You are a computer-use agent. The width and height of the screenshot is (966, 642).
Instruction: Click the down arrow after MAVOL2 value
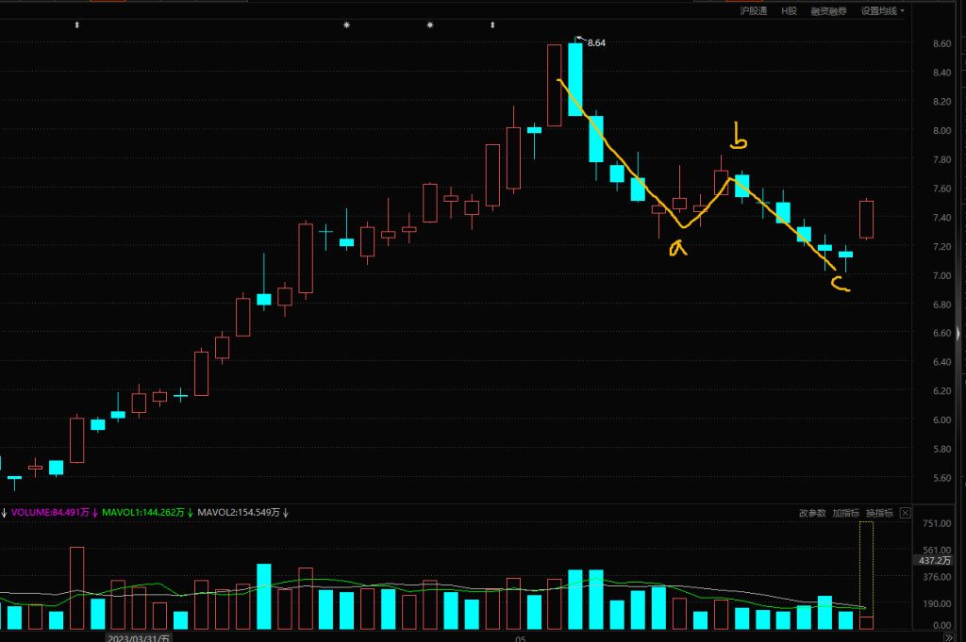tap(285, 512)
